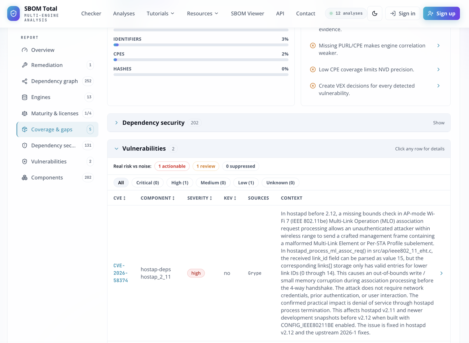Click the Components cubes icon
The image size is (469, 343).
coord(25,178)
